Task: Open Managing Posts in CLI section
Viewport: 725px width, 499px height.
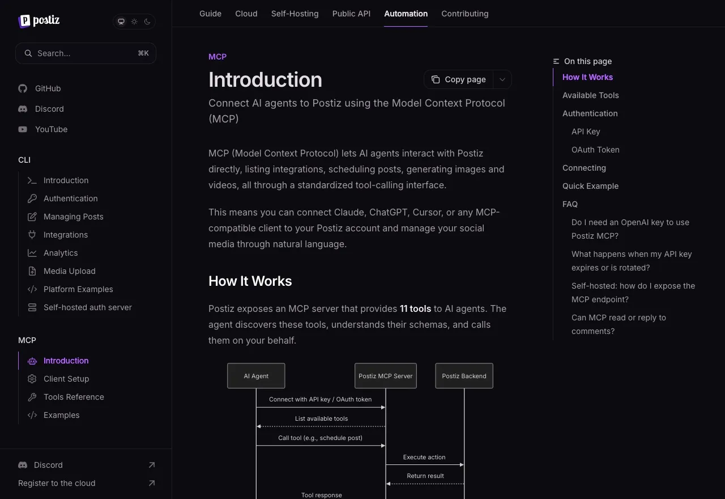Action: point(74,217)
